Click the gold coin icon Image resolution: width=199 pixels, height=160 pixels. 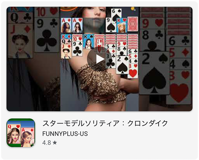133,9
